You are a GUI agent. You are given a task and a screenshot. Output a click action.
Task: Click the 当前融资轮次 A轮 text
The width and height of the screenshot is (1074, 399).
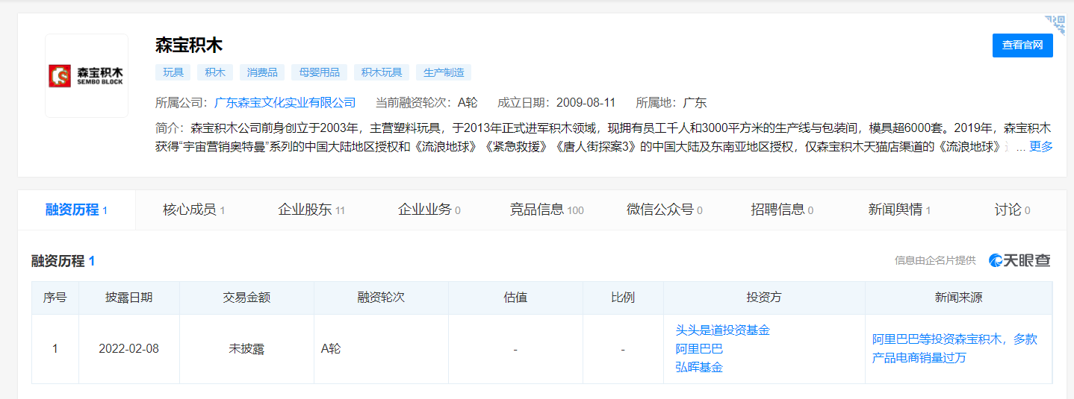tap(426, 102)
